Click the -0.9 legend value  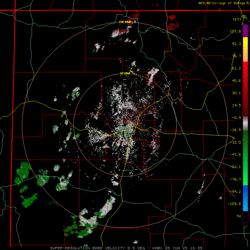click(236, 118)
